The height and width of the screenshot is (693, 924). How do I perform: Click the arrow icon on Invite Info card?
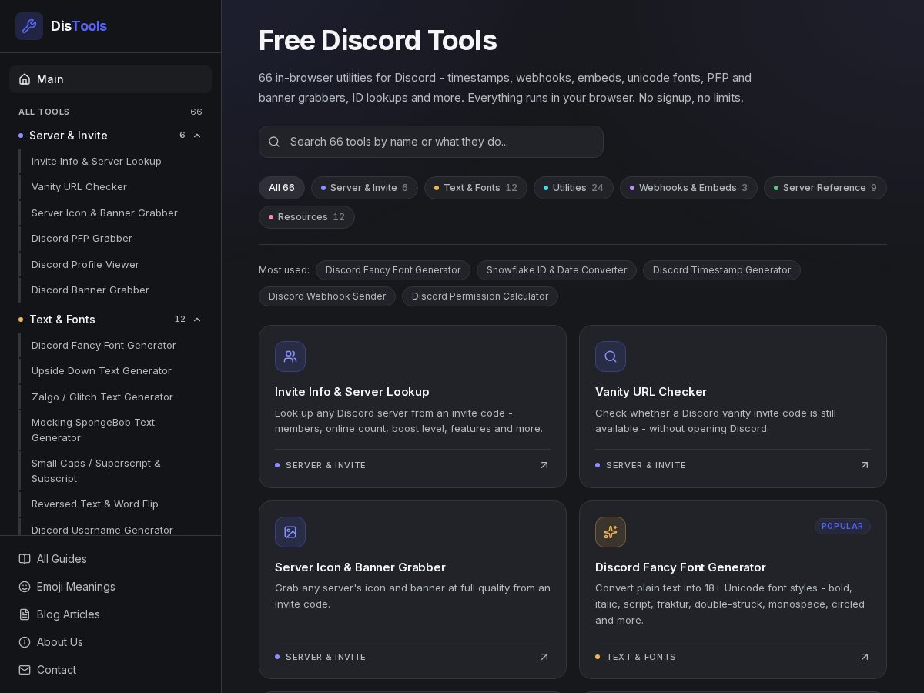point(544,465)
